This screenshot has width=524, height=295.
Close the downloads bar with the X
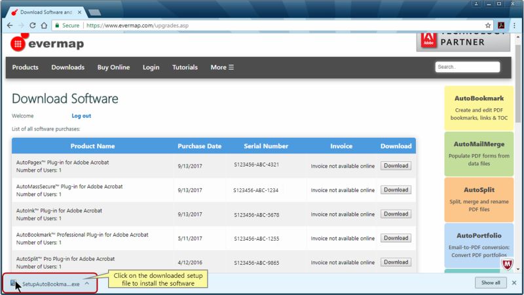click(x=514, y=283)
